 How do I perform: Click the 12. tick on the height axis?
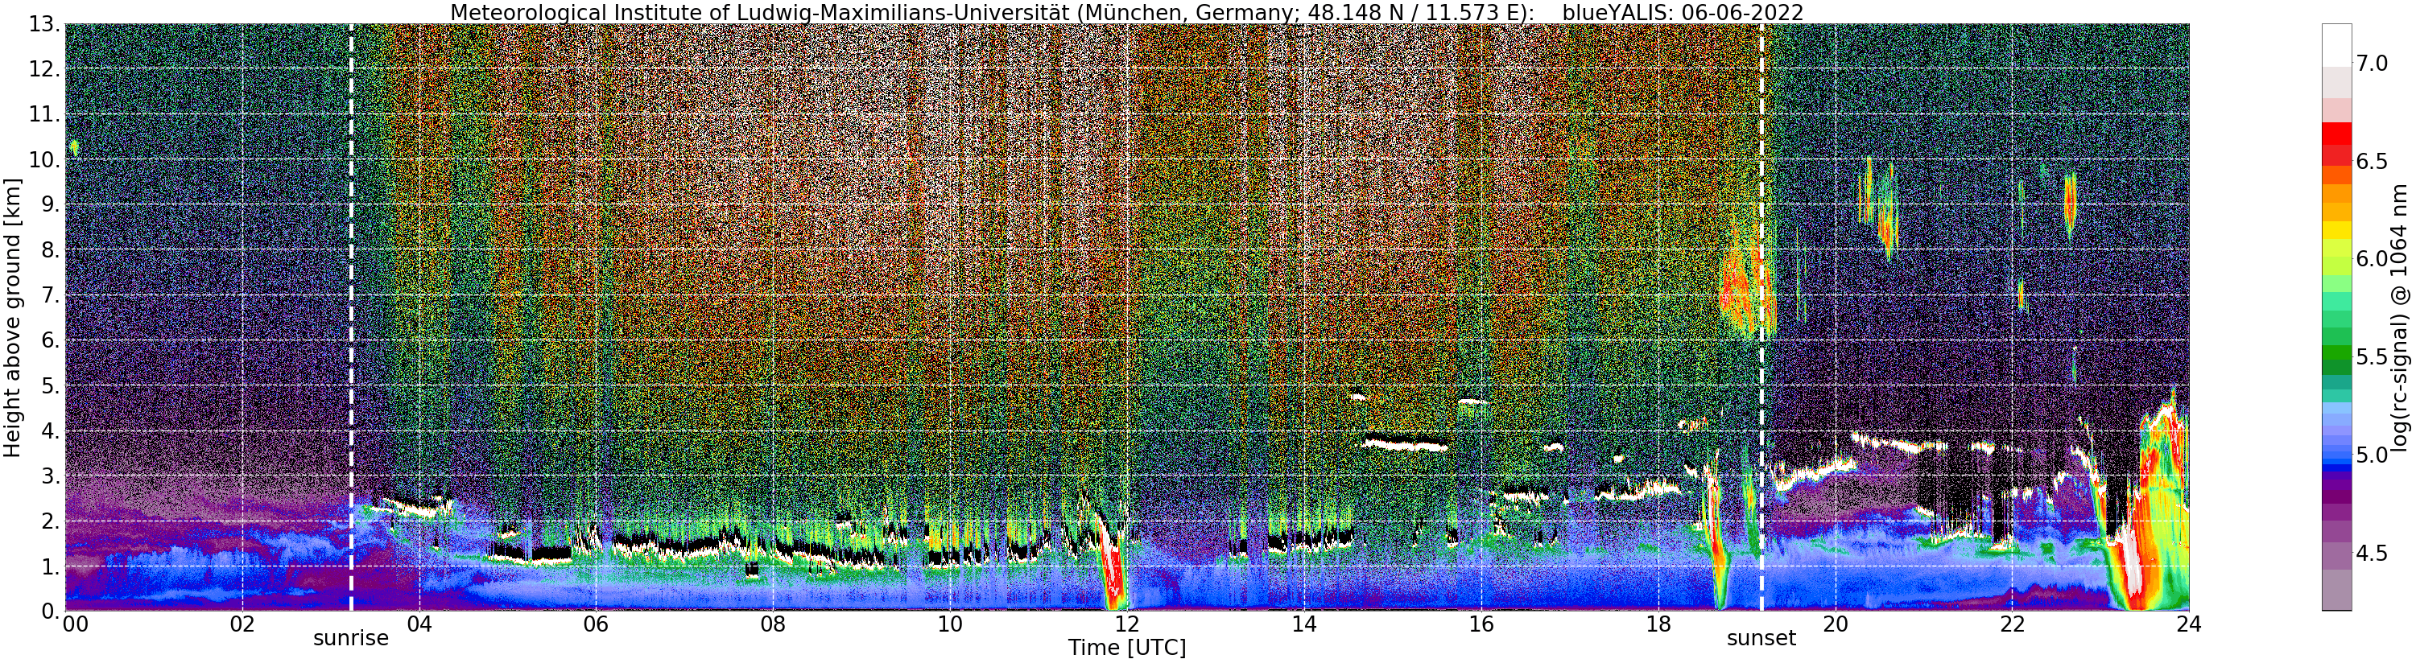tap(43, 69)
